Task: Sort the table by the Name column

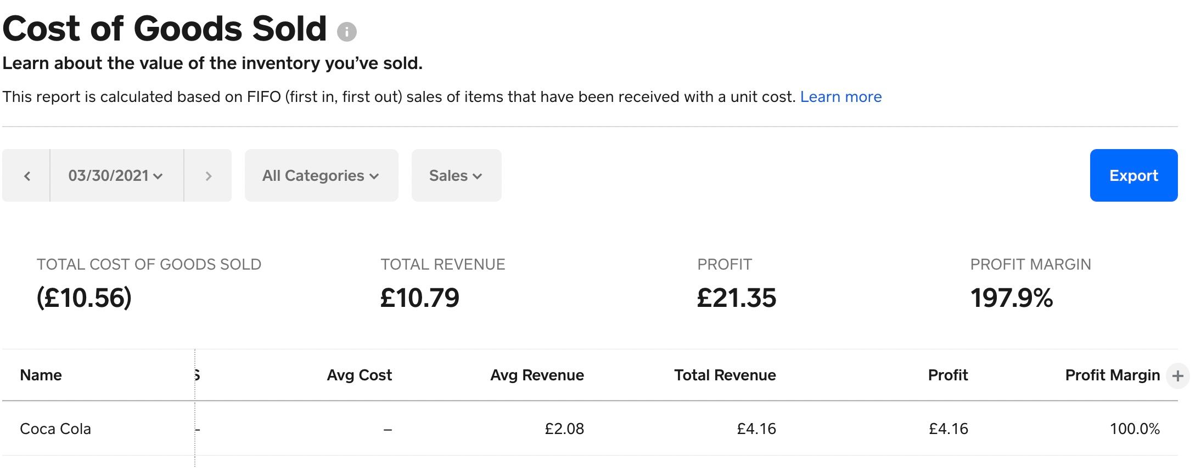Action: (41, 375)
